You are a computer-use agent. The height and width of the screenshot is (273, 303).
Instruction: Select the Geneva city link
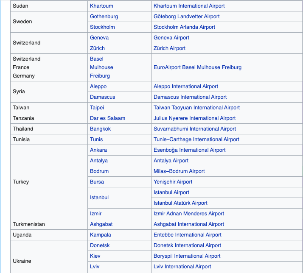[99, 38]
